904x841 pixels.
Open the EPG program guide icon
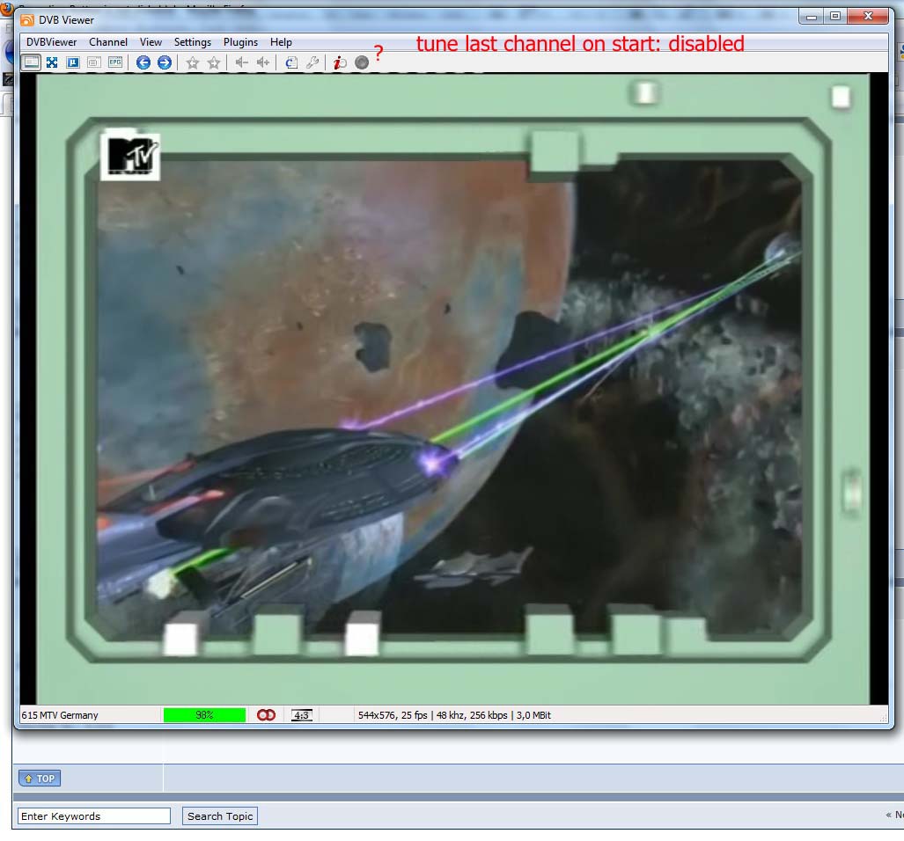point(115,62)
